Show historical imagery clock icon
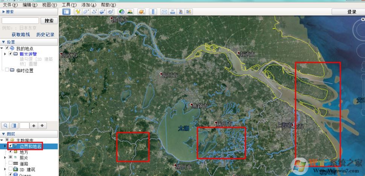Screen dimensions: 365x176 coord(122,12)
